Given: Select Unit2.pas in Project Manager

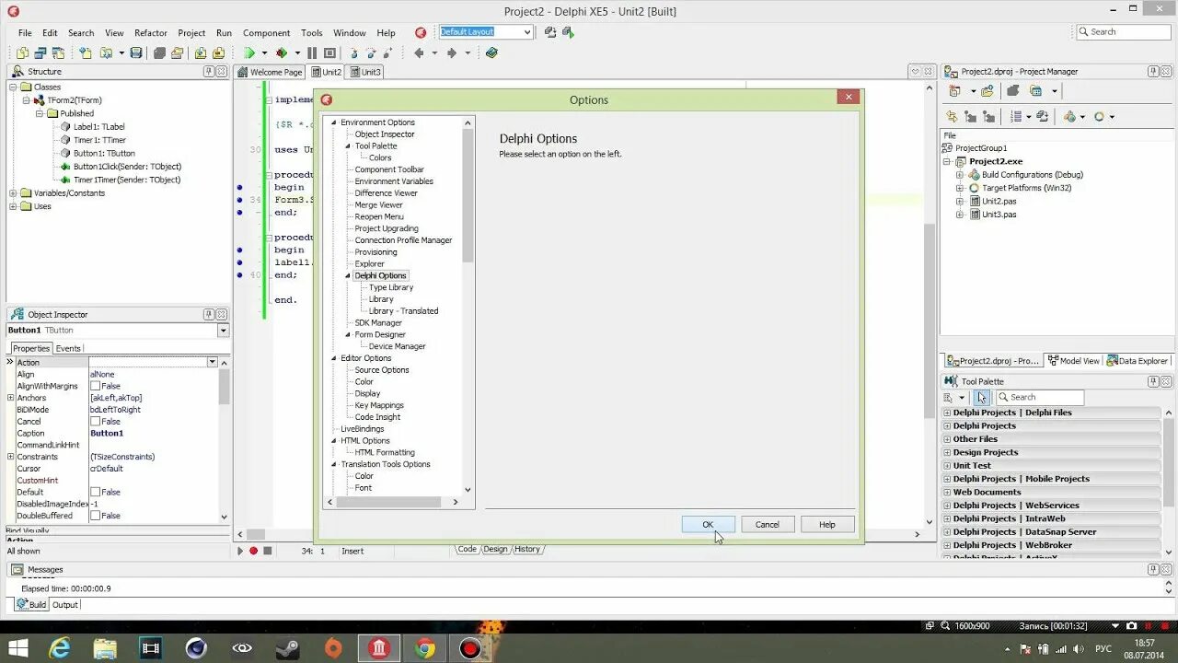Looking at the screenshot, I should pyautogui.click(x=998, y=202).
